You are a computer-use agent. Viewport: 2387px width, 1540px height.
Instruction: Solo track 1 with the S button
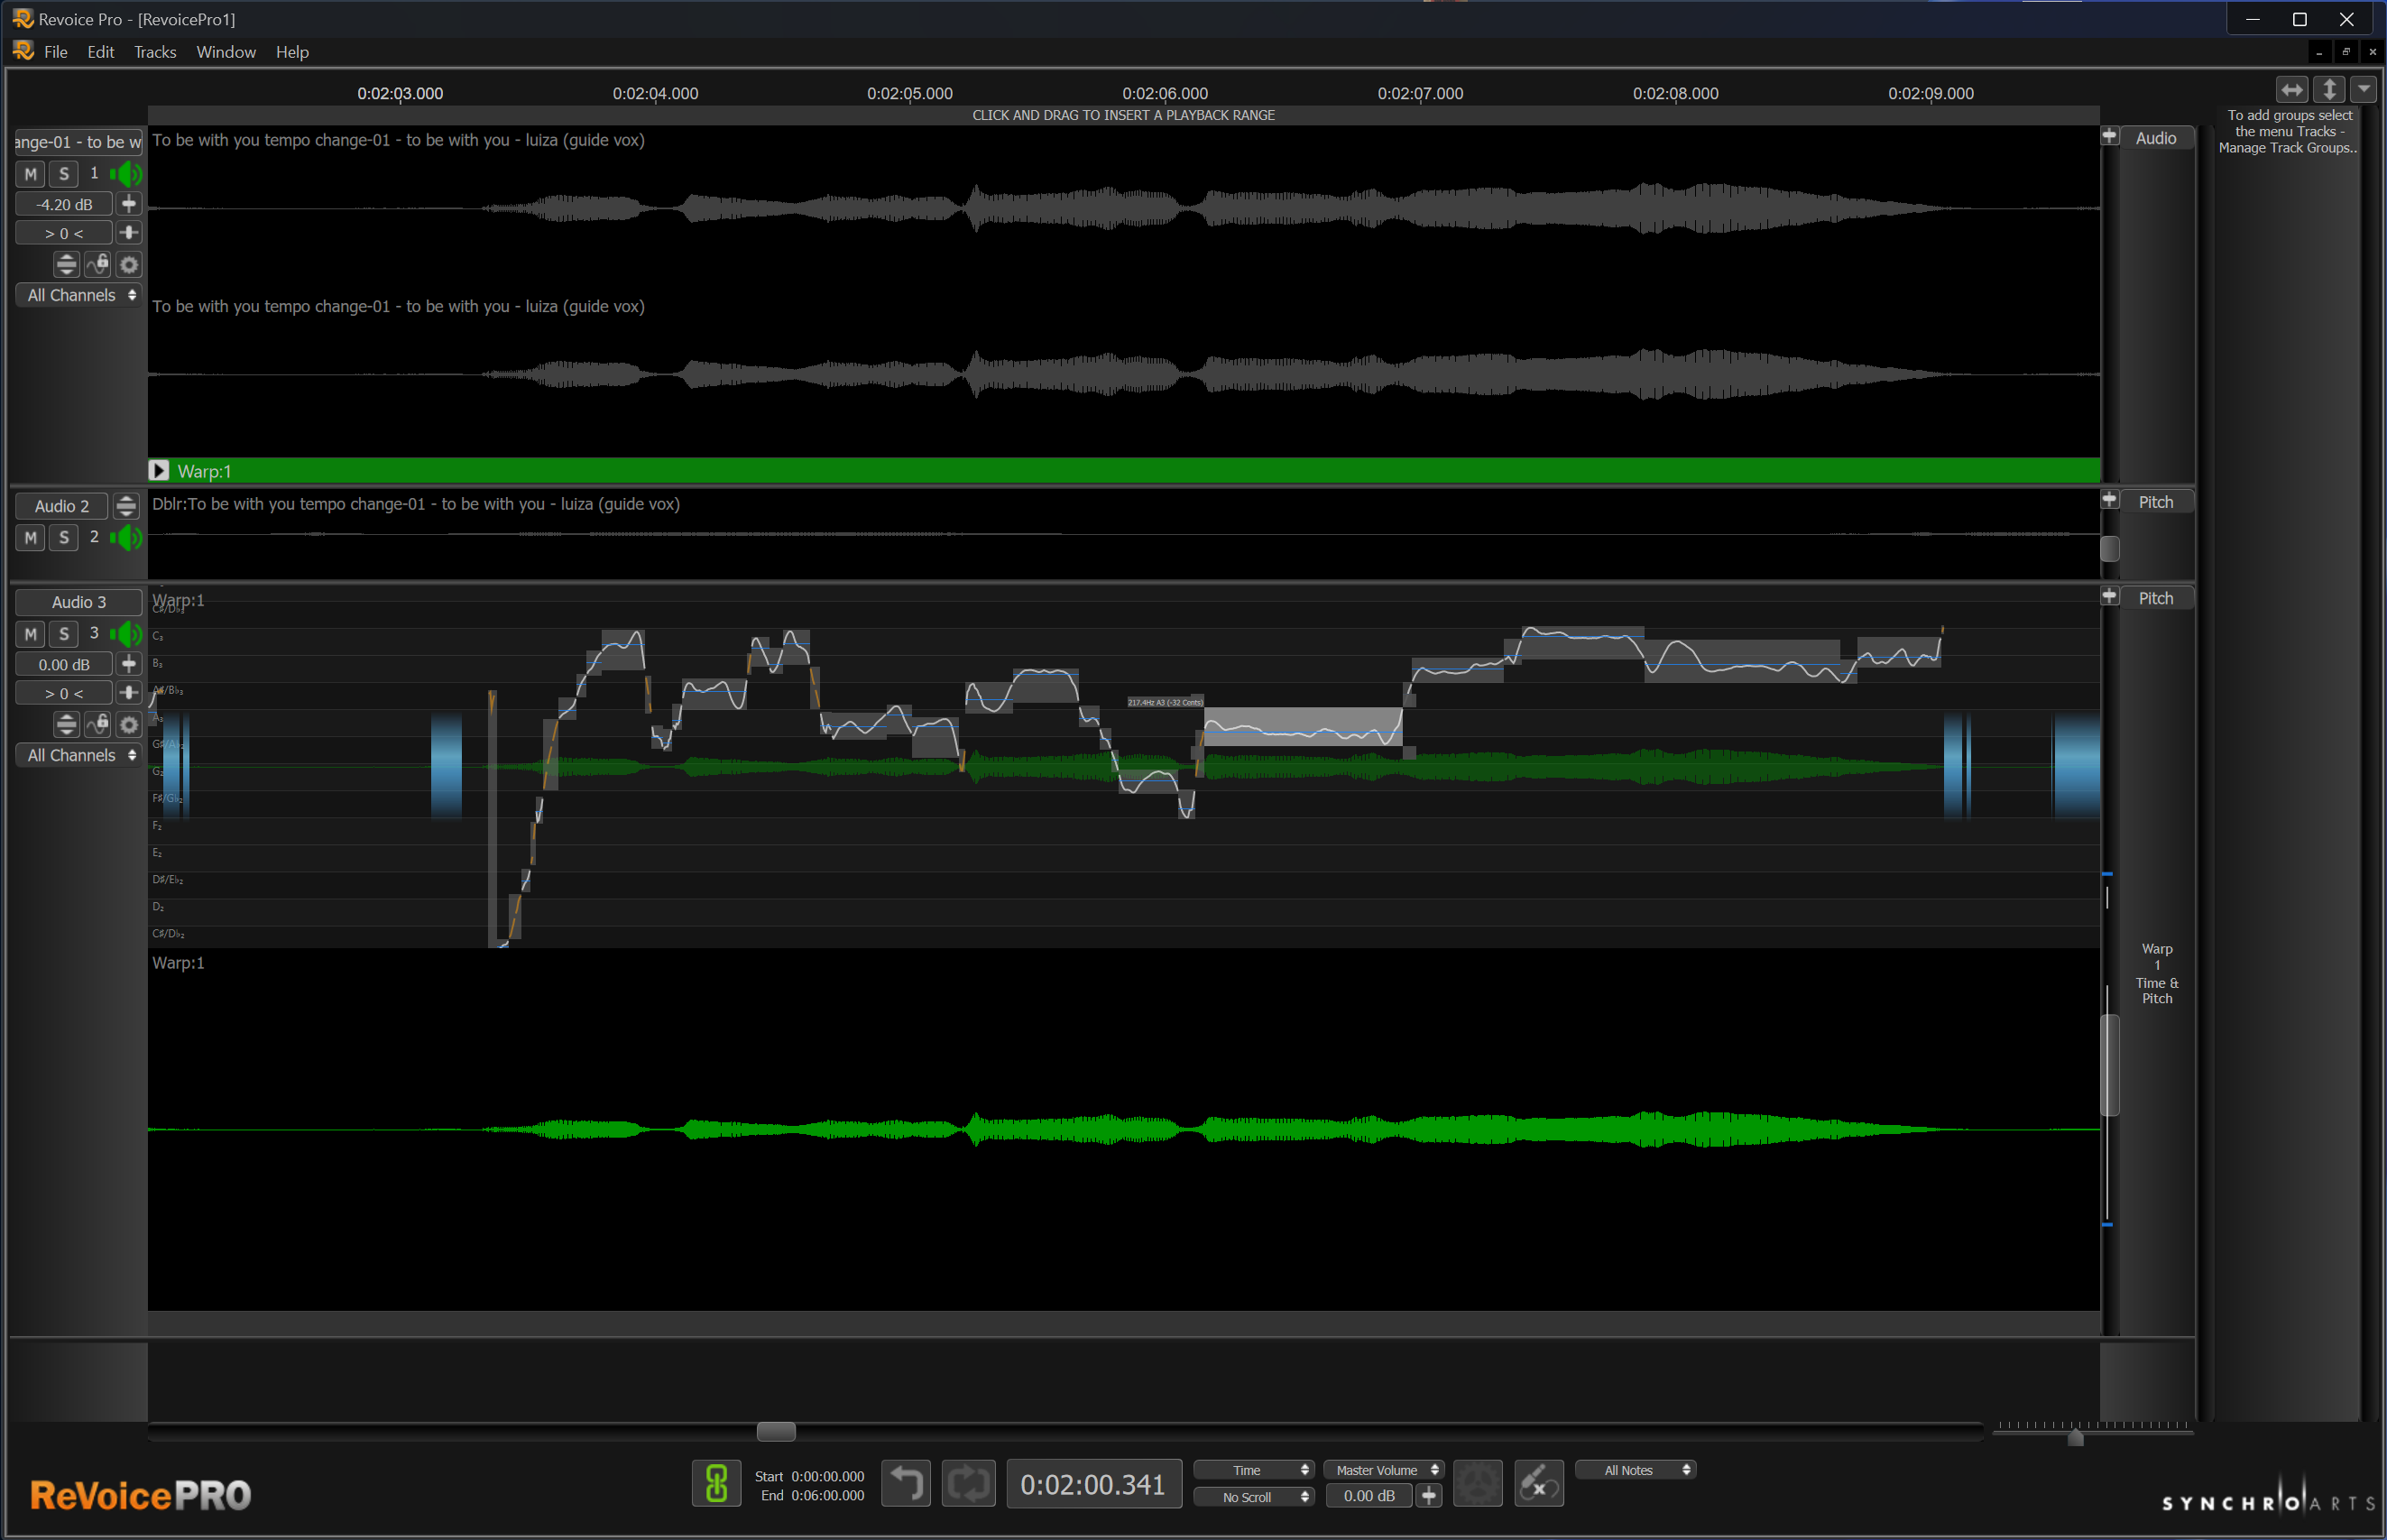(64, 174)
